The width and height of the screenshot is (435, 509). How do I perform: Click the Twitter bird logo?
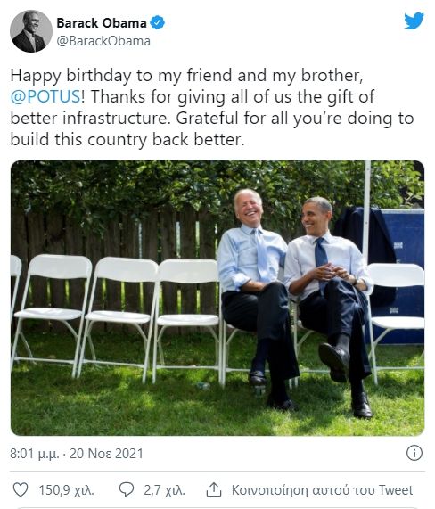pyautogui.click(x=414, y=21)
